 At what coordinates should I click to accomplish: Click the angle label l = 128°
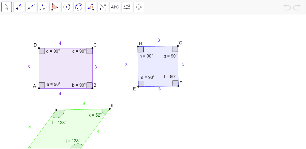tap(59, 123)
